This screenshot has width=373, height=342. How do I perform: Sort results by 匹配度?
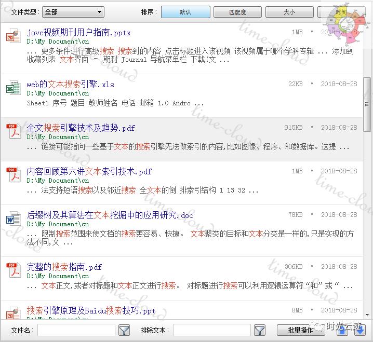[x=237, y=12]
